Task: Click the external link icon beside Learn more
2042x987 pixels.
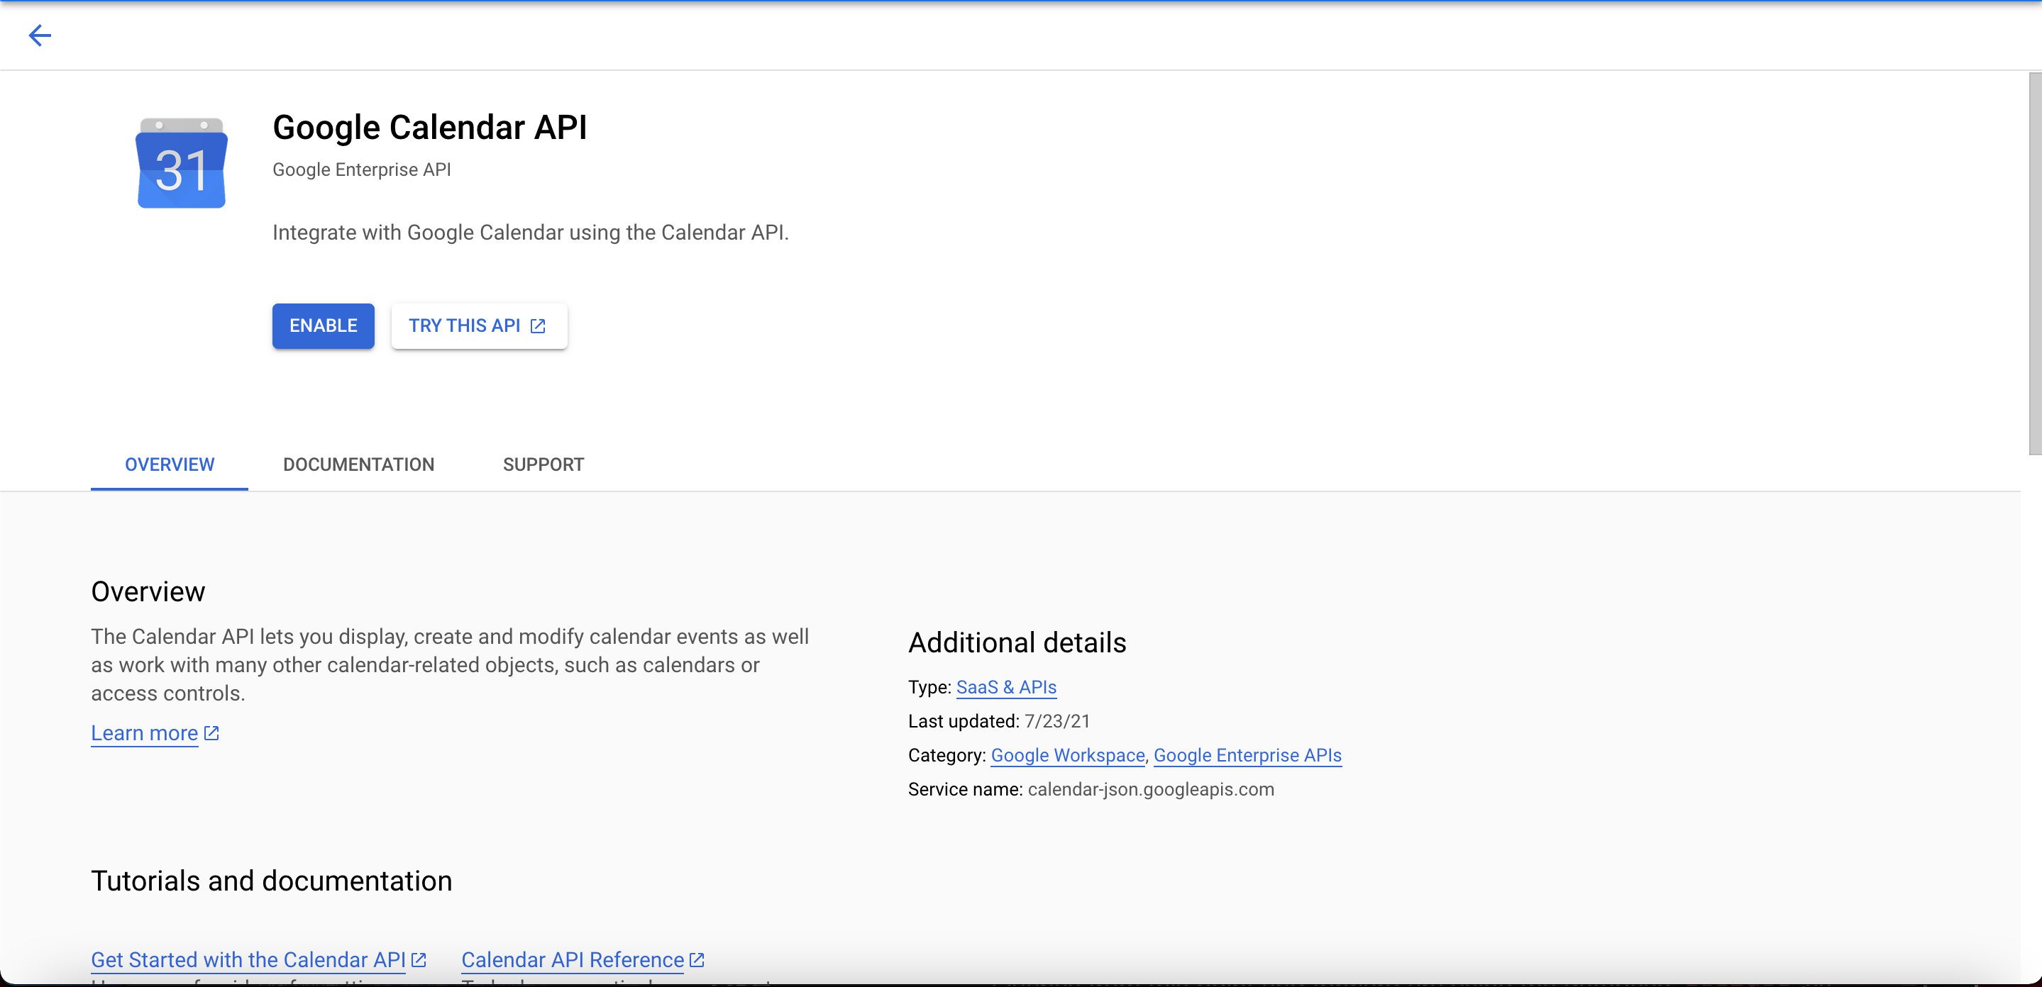Action: (x=210, y=734)
